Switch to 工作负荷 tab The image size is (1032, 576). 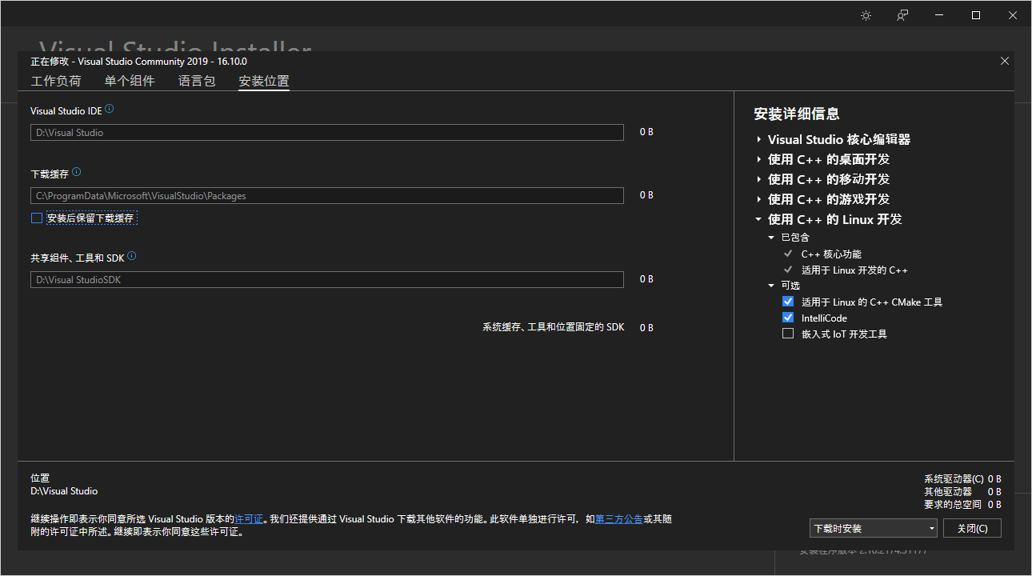(x=56, y=81)
